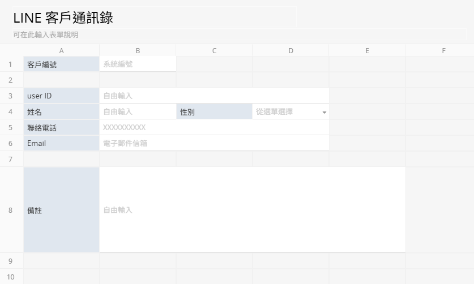474x284 pixels.
Task: Select the 客戶編號 system number field
Action: point(138,64)
